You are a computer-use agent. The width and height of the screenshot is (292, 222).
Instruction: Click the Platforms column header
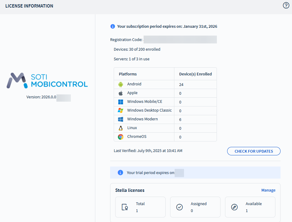click(128, 74)
